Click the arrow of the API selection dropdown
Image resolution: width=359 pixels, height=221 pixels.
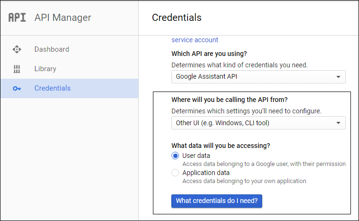(338, 77)
